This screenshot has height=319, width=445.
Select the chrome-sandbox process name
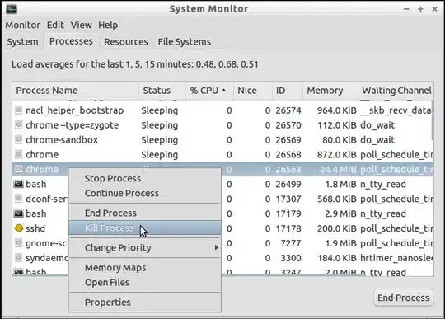click(62, 140)
